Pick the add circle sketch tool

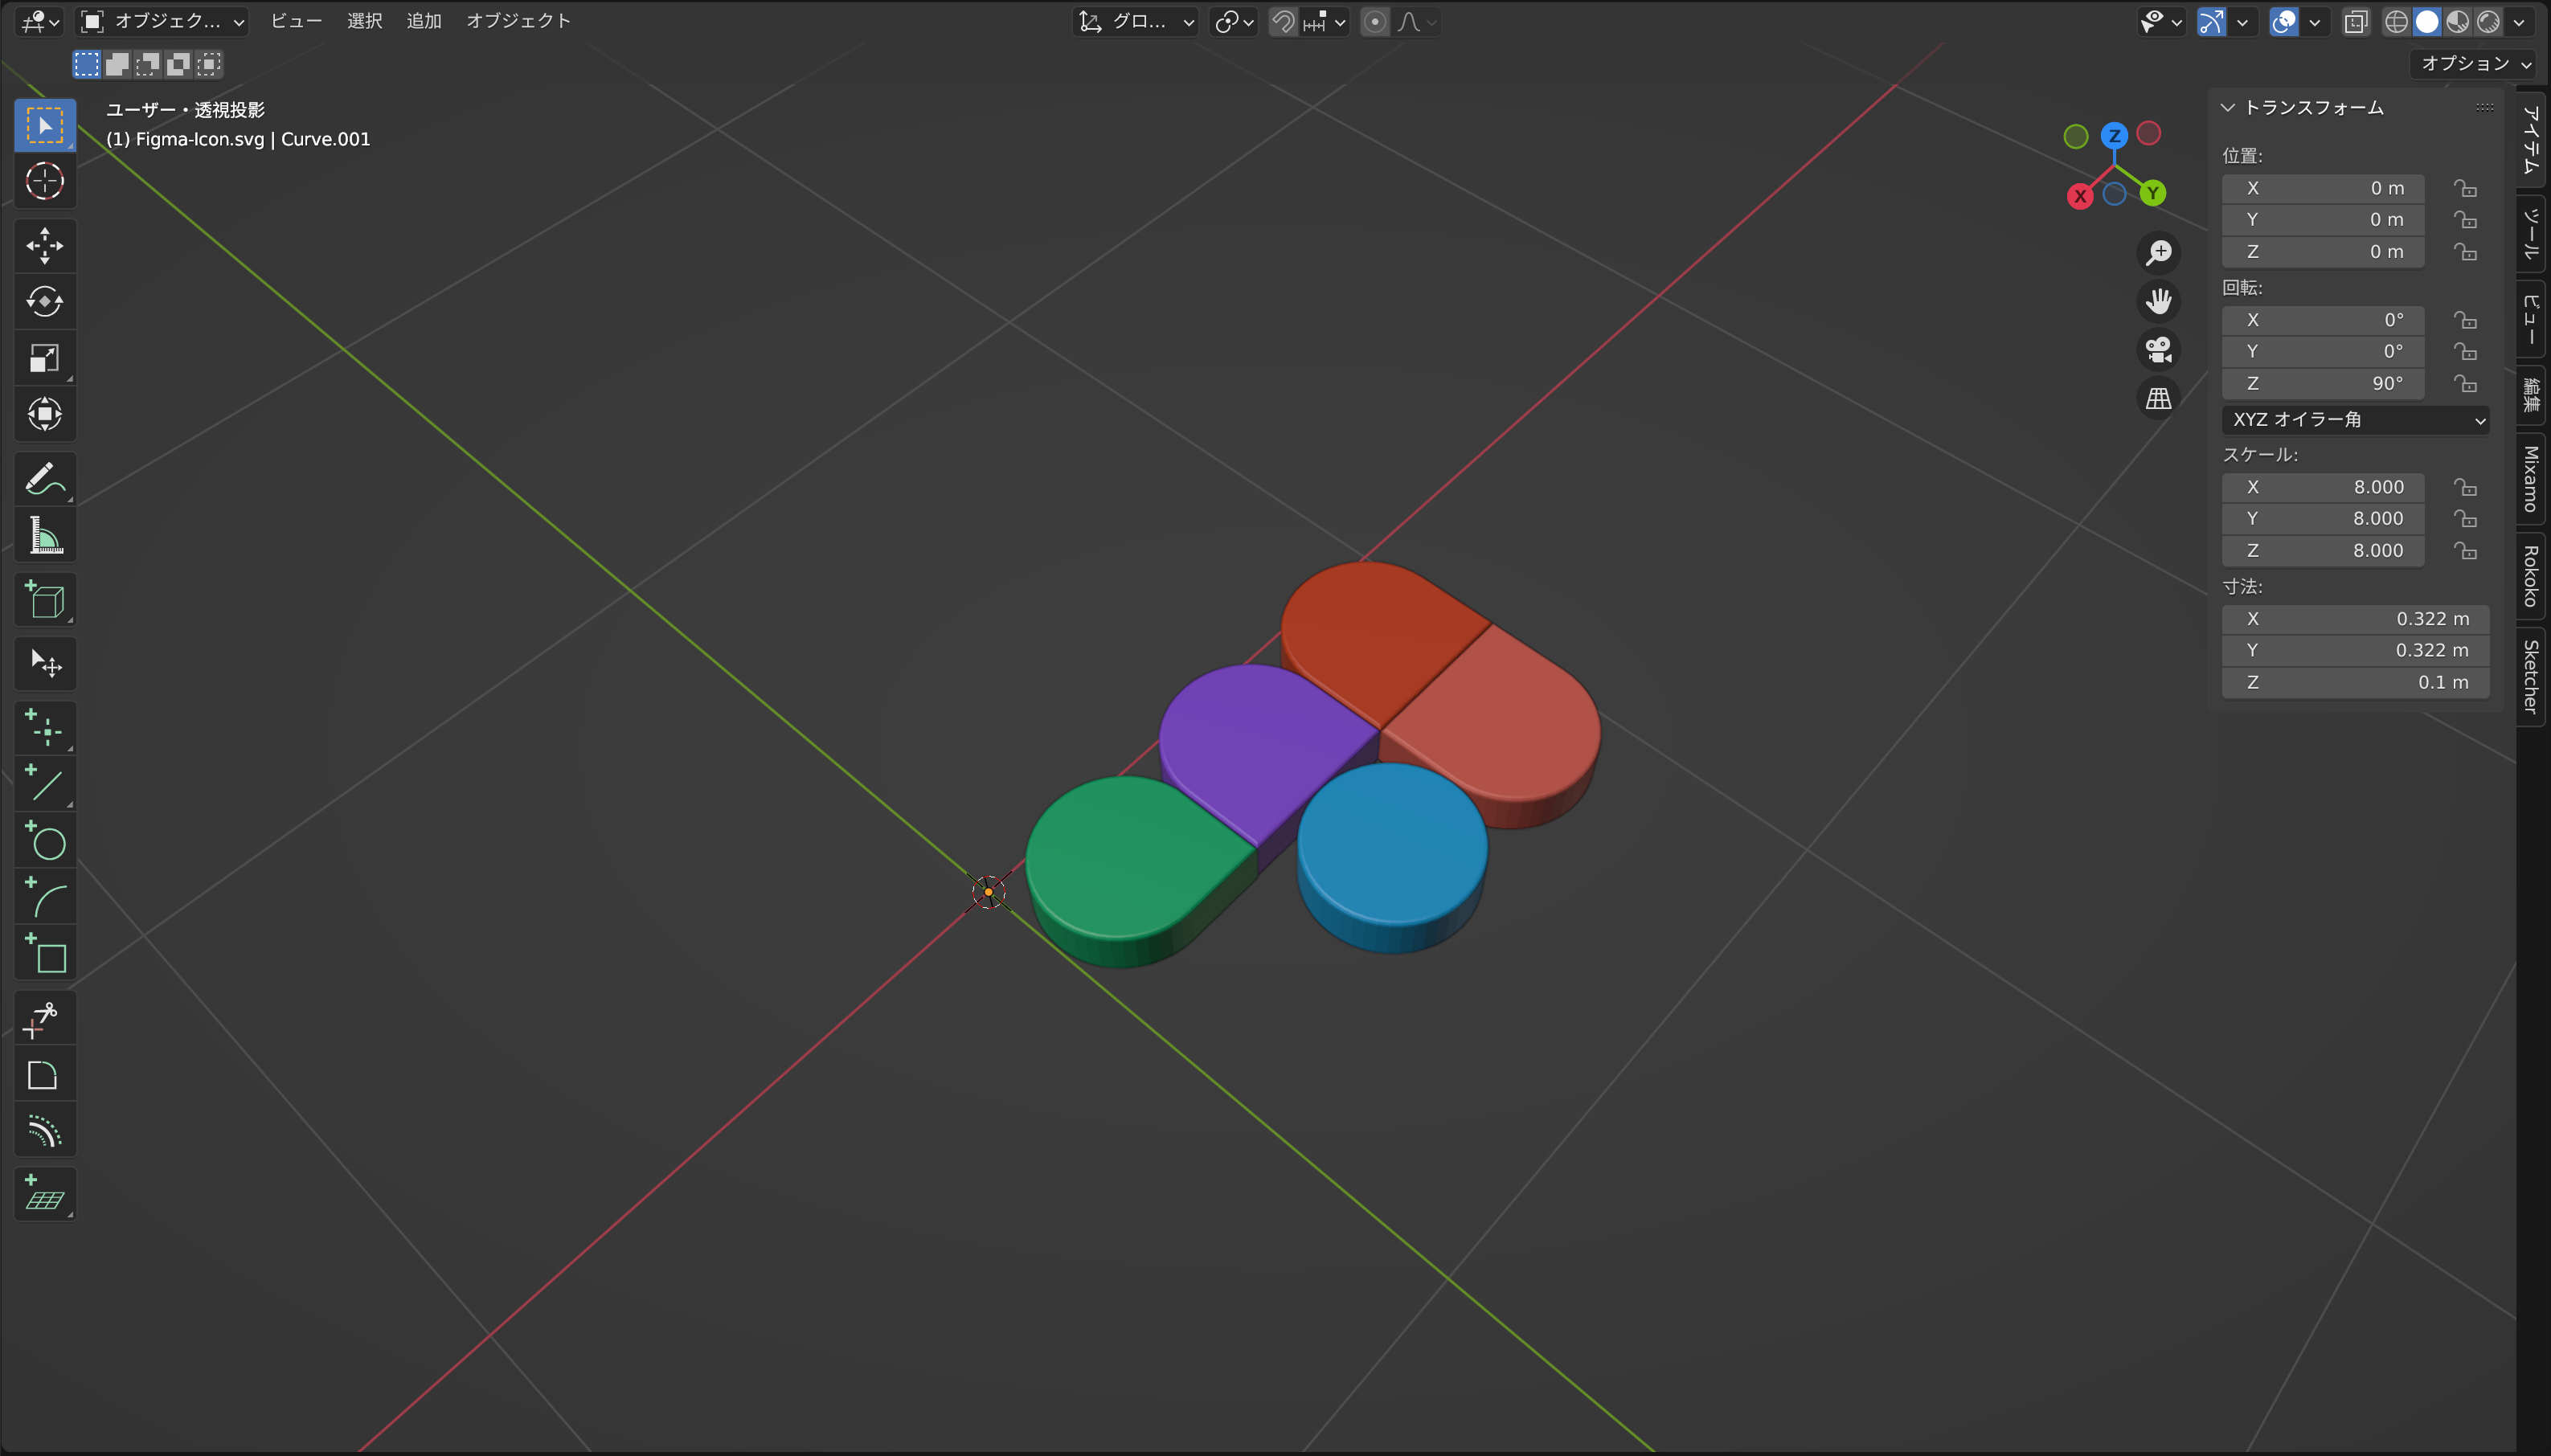tap(45, 840)
